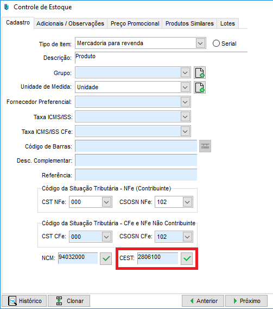The width and height of the screenshot is (273, 309).
Task: Switch to Adicionais / Observações tab
Action: pyautogui.click(x=71, y=23)
